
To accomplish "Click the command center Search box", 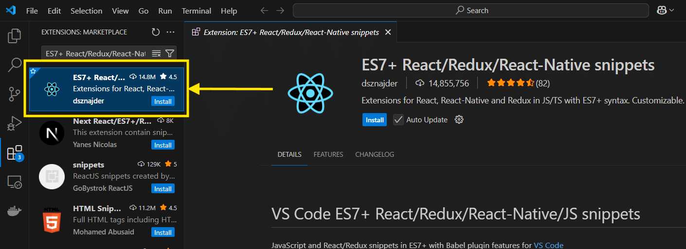I will [471, 10].
